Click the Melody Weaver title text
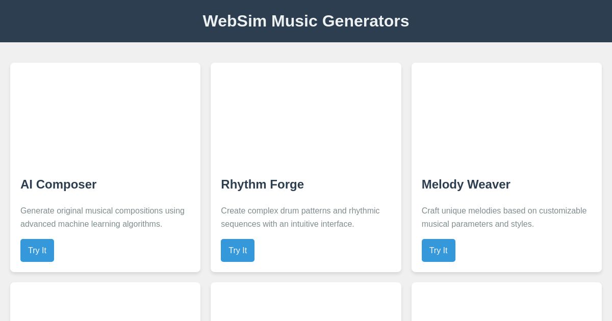Image resolution: width=612 pixels, height=321 pixels. (x=466, y=184)
